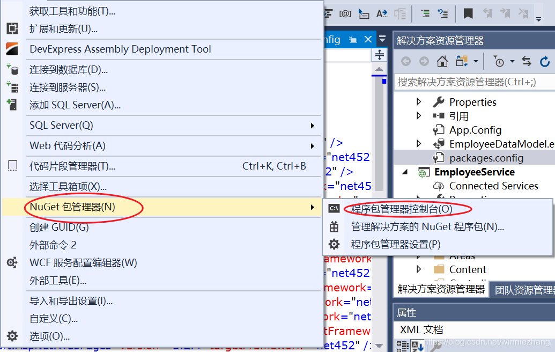Click sync with active document icon
This screenshot has width=555, height=352.
(527, 61)
